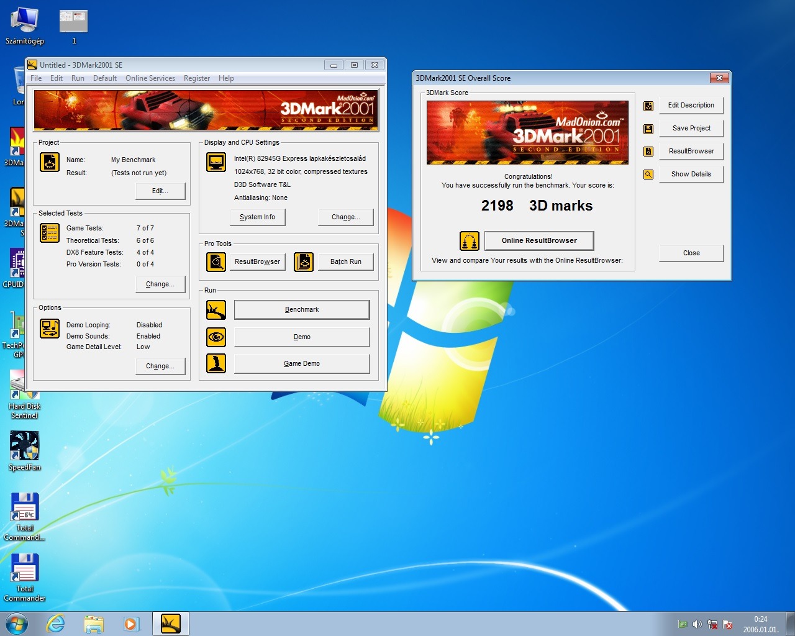Click the Show Details magnifier icon
Viewport: 795px width, 636px height.
648,175
